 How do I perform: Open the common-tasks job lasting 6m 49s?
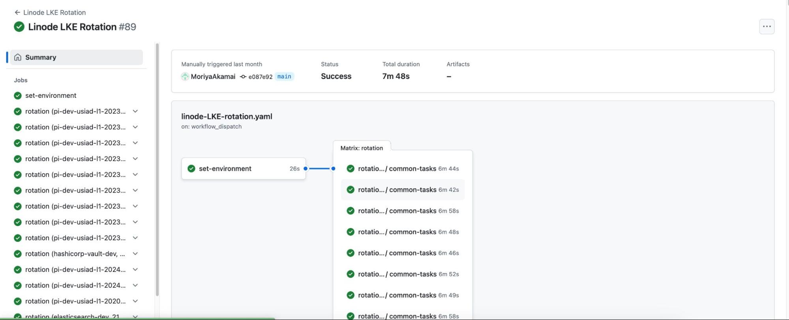pos(403,295)
